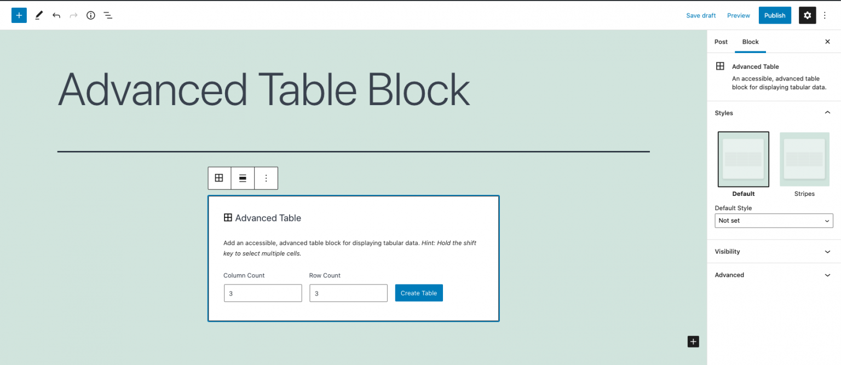Redo the last change
This screenshot has height=365, width=841.
(x=73, y=15)
